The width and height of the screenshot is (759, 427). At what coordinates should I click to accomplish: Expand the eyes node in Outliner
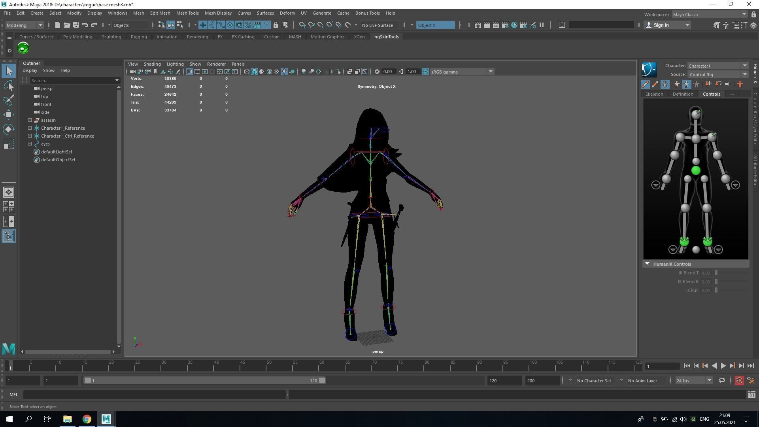(x=30, y=144)
